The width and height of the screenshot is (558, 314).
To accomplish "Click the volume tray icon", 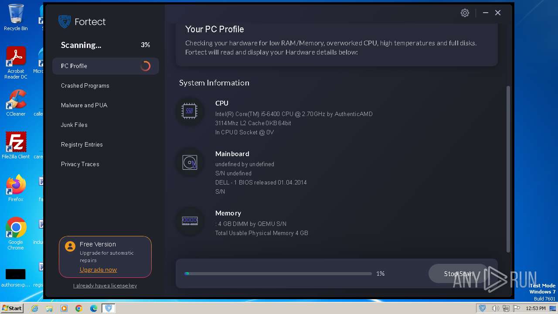I will tap(495, 308).
